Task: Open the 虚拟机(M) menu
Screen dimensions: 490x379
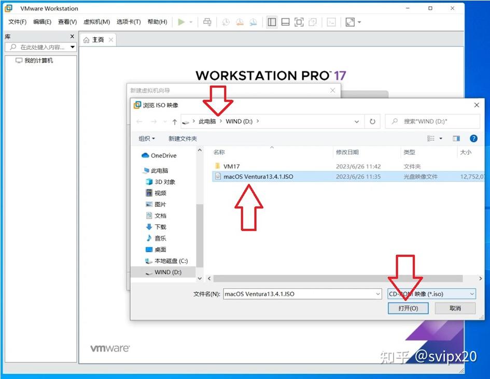Action: point(96,22)
